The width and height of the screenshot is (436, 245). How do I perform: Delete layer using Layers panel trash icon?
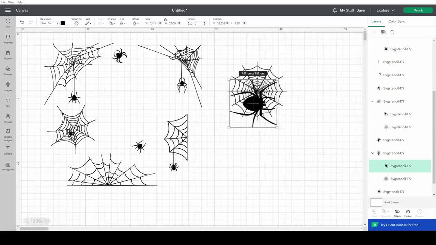point(392,32)
